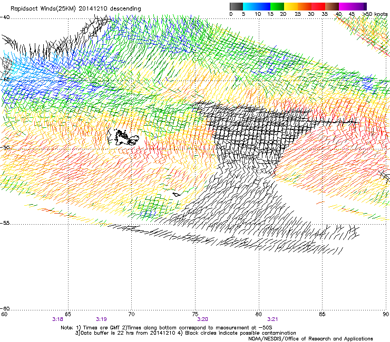
Task: Click the latitude label '-50'
Action: [5, 147]
